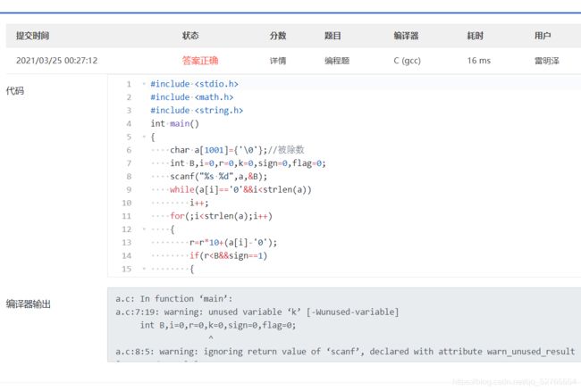This screenshot has height=391, width=581.
Task: Open the red 答案正确 status text
Action: [x=200, y=61]
